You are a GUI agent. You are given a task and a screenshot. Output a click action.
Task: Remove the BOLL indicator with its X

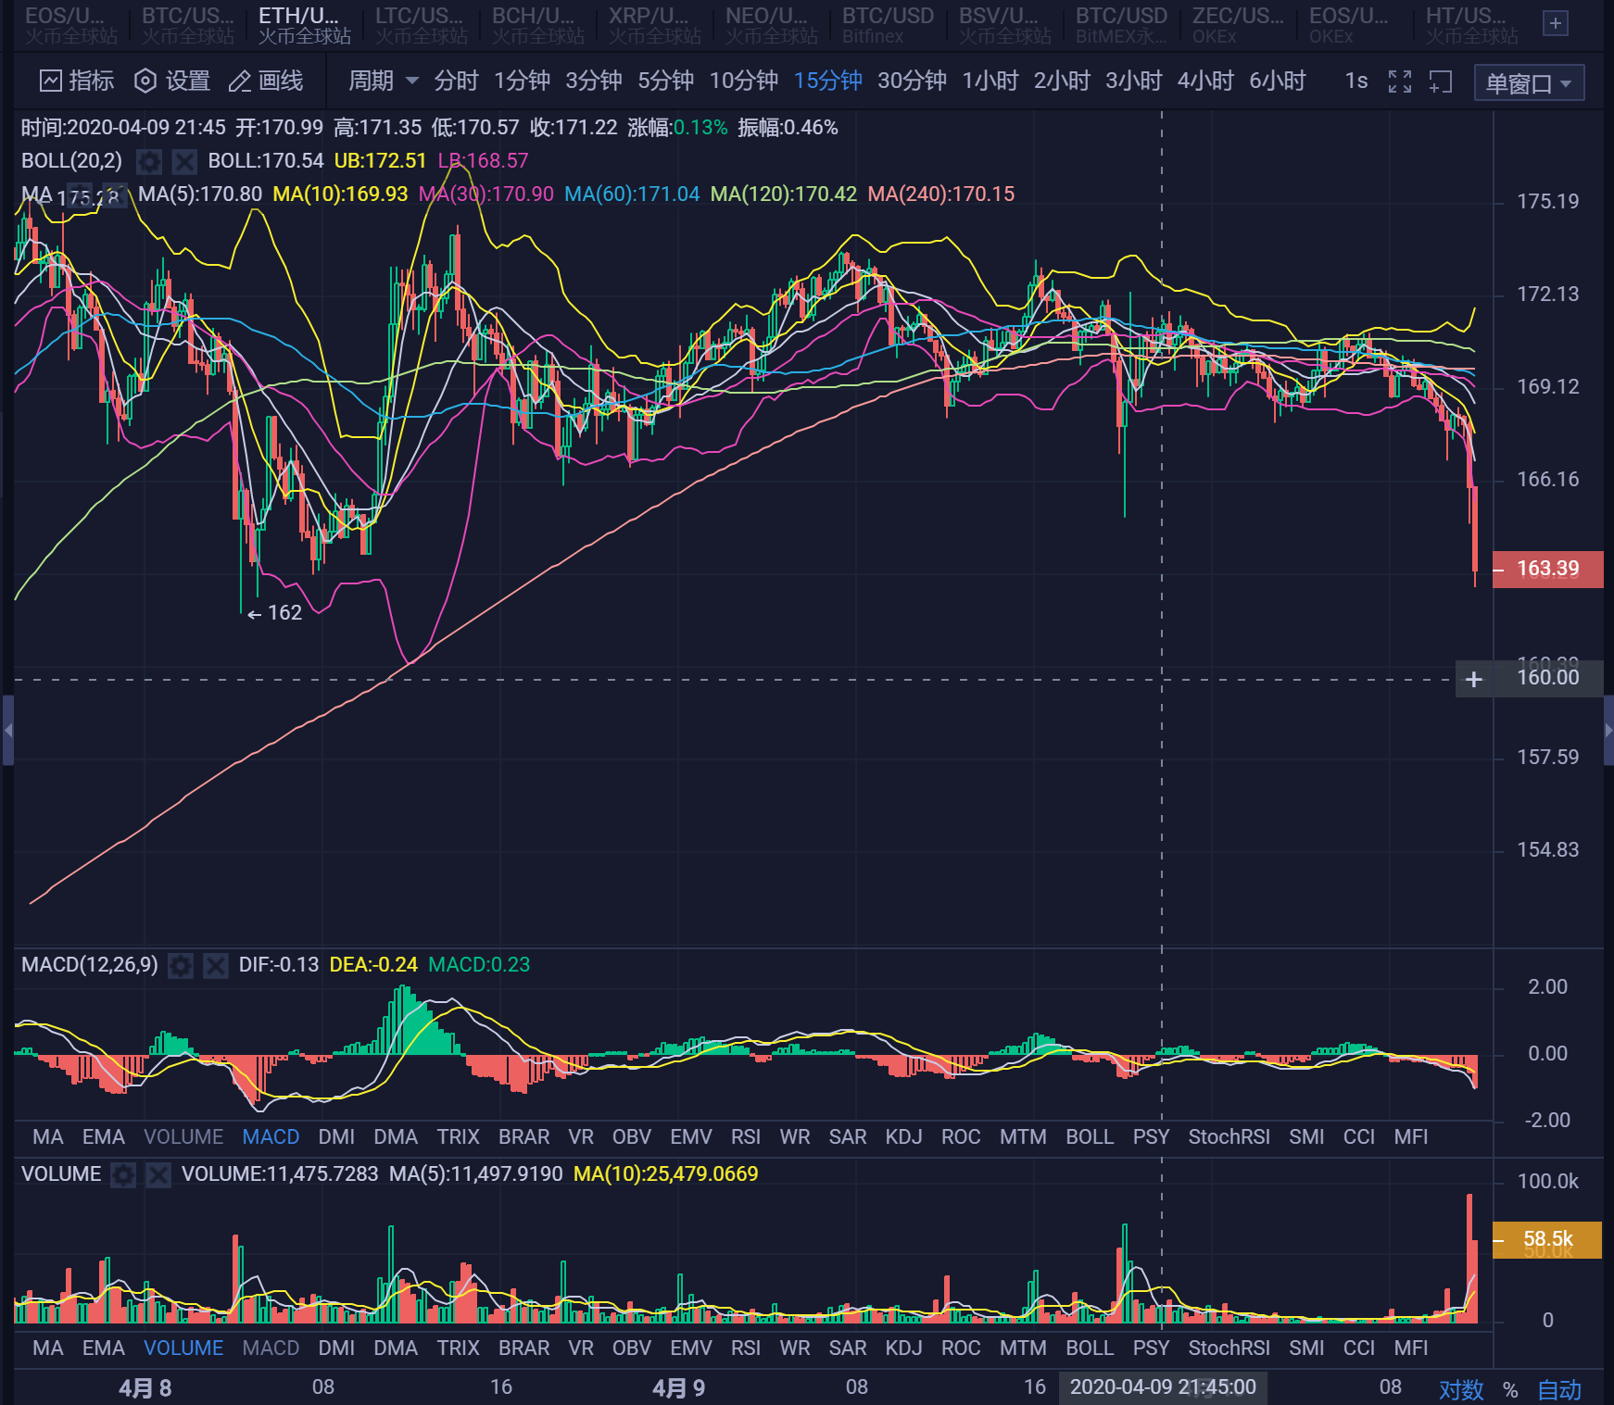[184, 162]
